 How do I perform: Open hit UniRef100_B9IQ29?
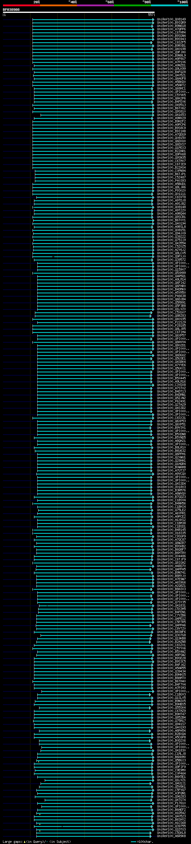point(171,23)
